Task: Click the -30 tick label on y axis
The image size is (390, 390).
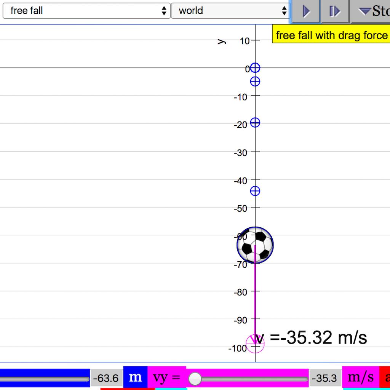Action: tap(241, 153)
